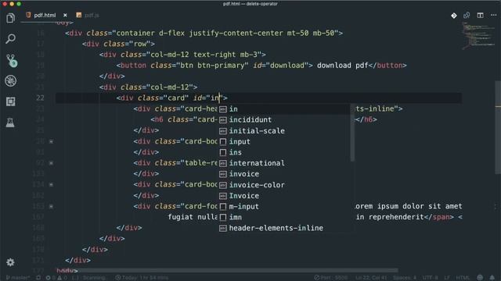The width and height of the screenshot is (501, 281).
Task: Choose the 'input' snippet suggestion
Action: click(284, 141)
